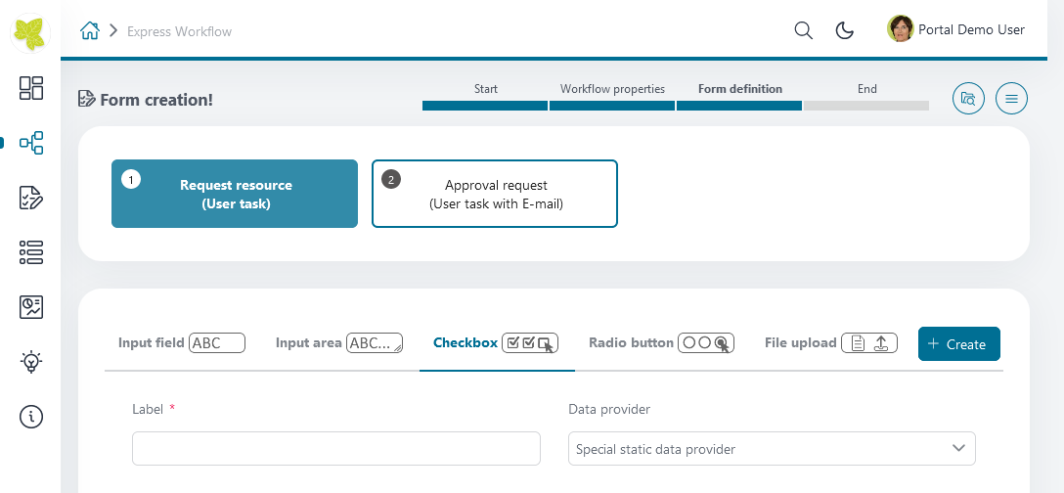The height and width of the screenshot is (493, 1064).
Task: Open the Data provider dropdown
Action: (x=772, y=448)
